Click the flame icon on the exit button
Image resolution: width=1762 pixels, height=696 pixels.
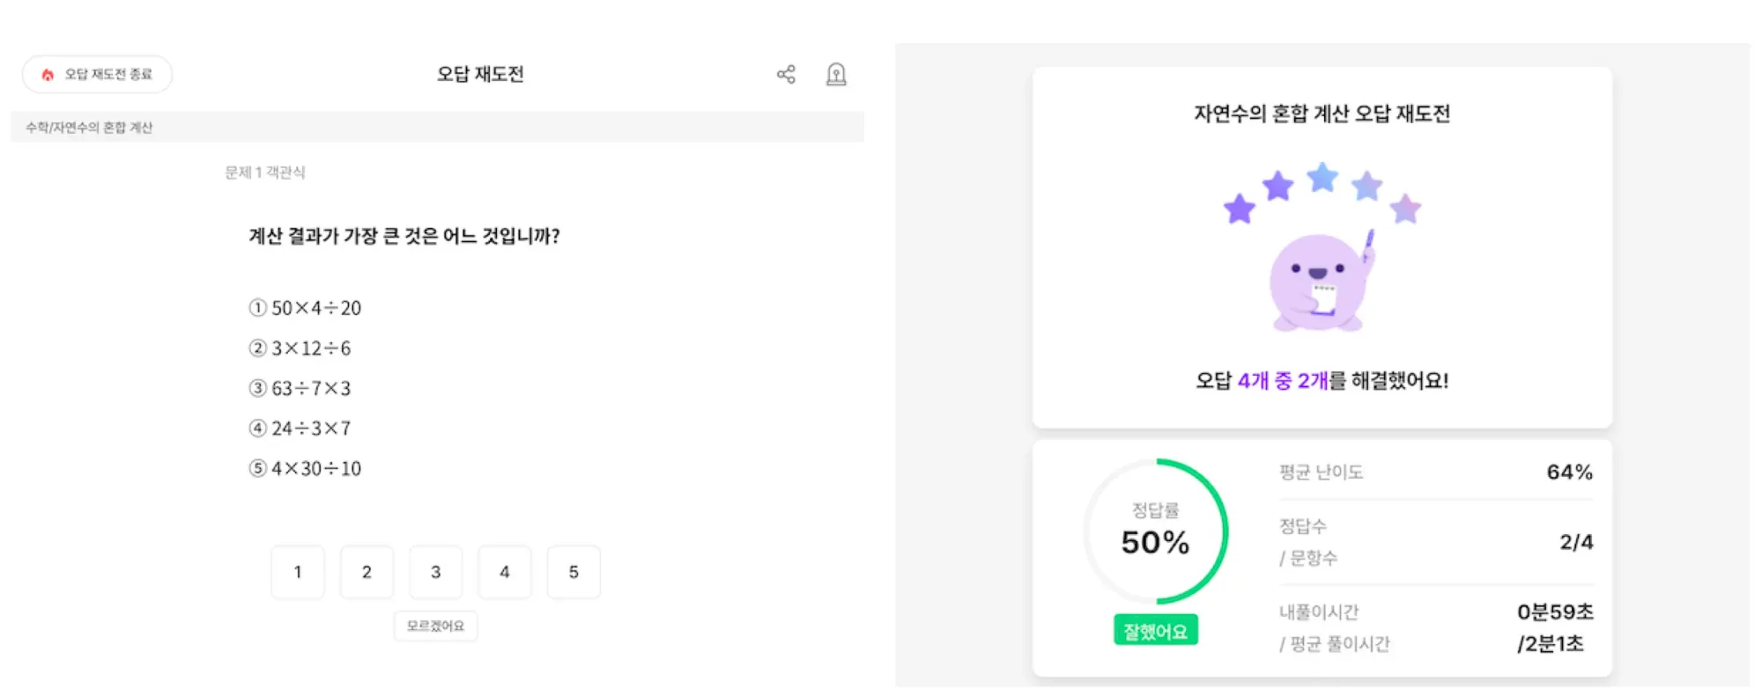coord(48,74)
